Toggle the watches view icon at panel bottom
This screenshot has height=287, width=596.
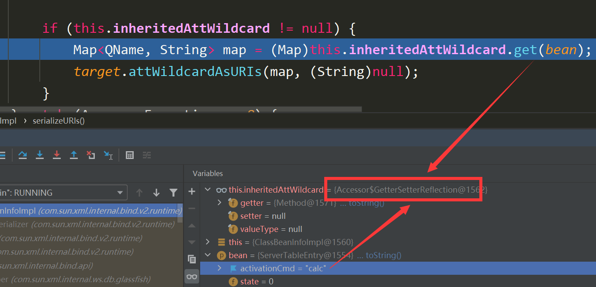click(x=191, y=276)
